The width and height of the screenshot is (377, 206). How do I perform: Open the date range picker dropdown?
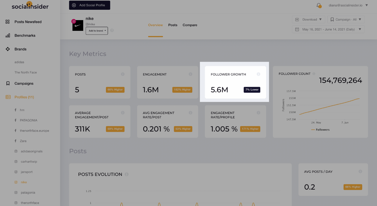[328, 29]
